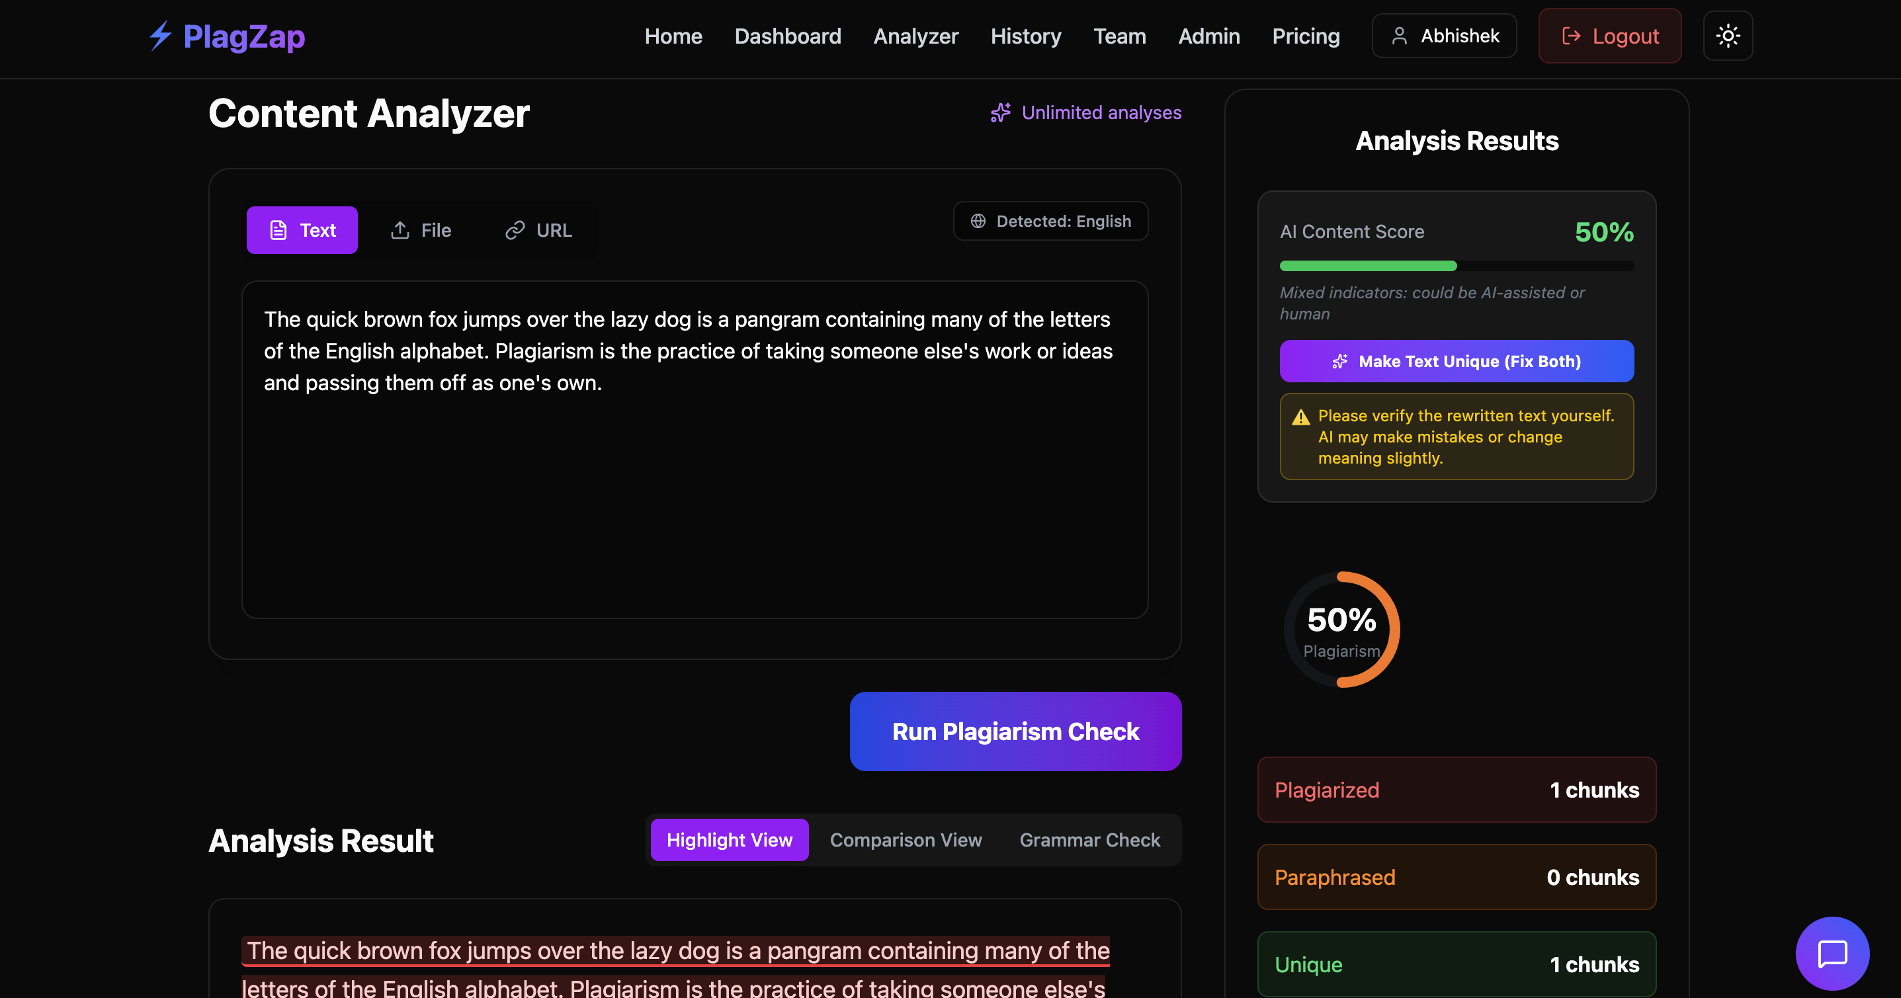Switch input mode to File
Screen dimensions: 1901x998
[x=421, y=229]
